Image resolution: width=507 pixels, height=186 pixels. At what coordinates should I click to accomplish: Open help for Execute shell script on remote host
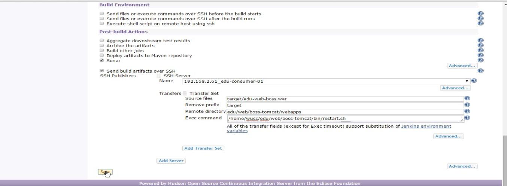point(481,23)
